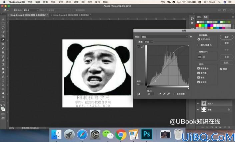Open the Sample Size dropdown in options bar
The width and height of the screenshot is (235, 142).
(x=31, y=10)
